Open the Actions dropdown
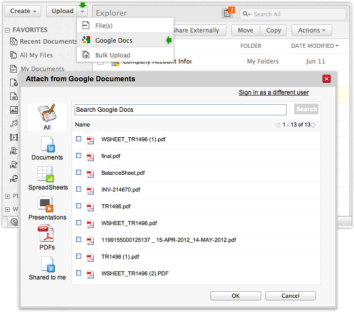This screenshot has width=354, height=312. click(312, 30)
